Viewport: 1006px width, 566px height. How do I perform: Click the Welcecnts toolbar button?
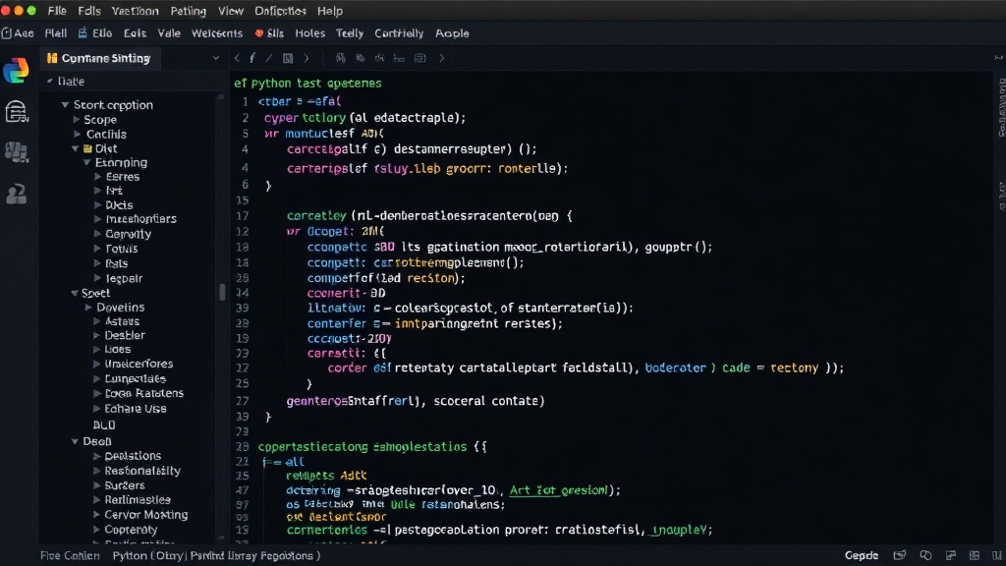point(217,33)
